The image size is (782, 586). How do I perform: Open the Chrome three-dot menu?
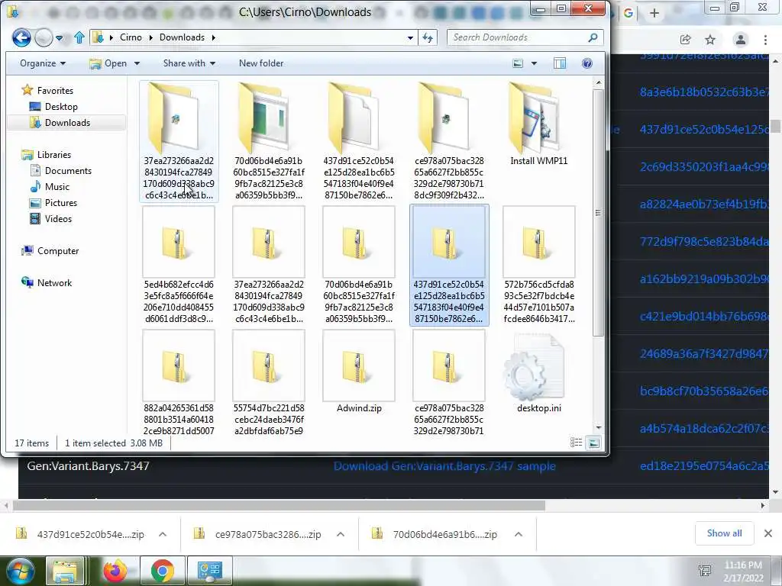tap(765, 40)
